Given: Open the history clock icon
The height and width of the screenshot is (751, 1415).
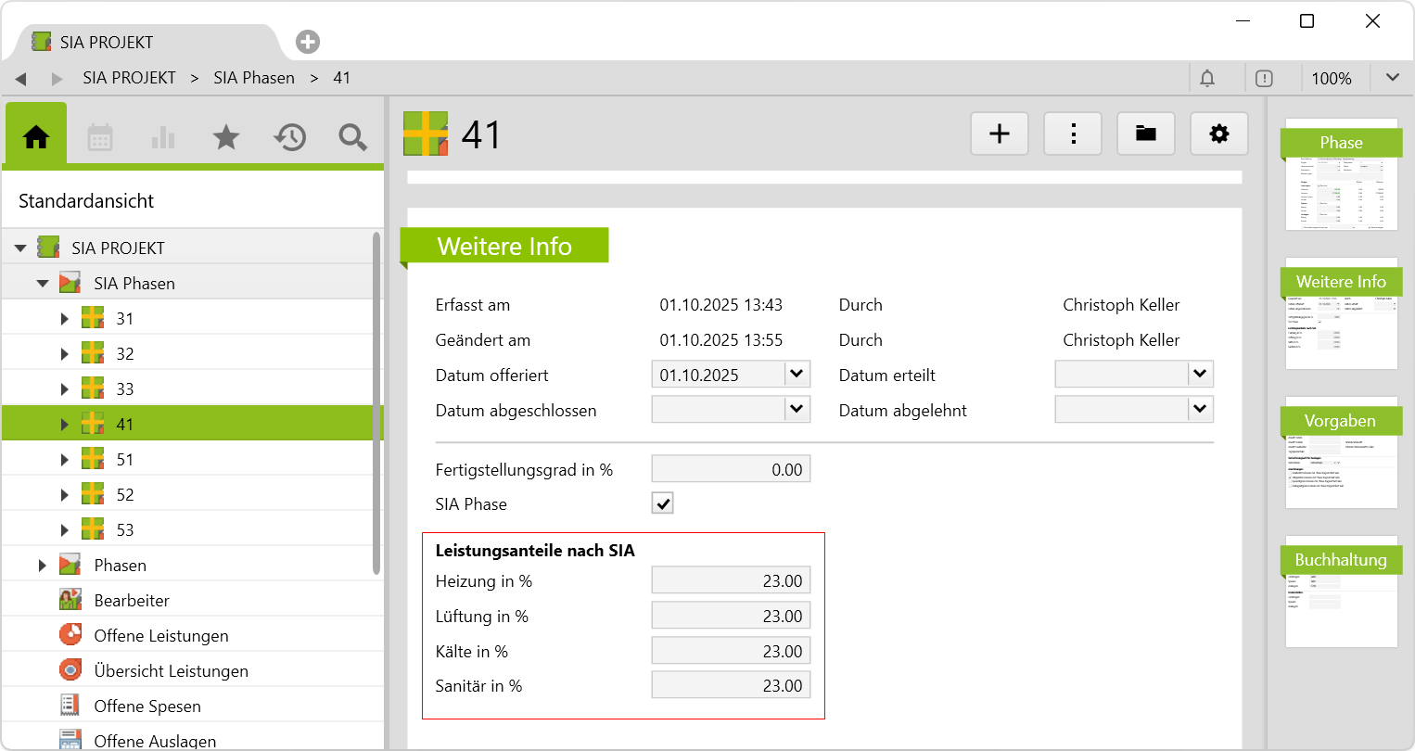Looking at the screenshot, I should point(289,138).
